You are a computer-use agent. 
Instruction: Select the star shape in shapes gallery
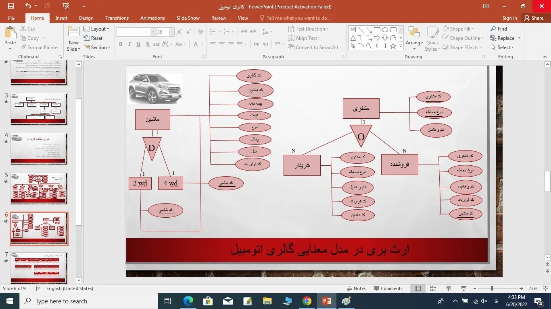point(393,46)
